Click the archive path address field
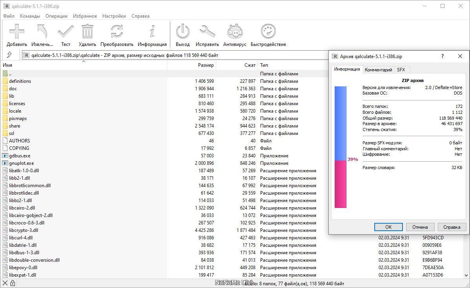The width and height of the screenshot is (470, 288). [173, 55]
